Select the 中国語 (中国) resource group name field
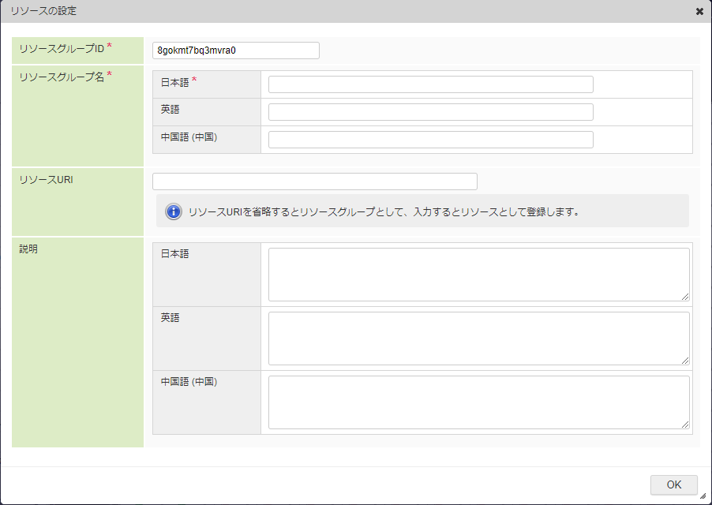Viewport: 712px width, 505px height. point(430,140)
